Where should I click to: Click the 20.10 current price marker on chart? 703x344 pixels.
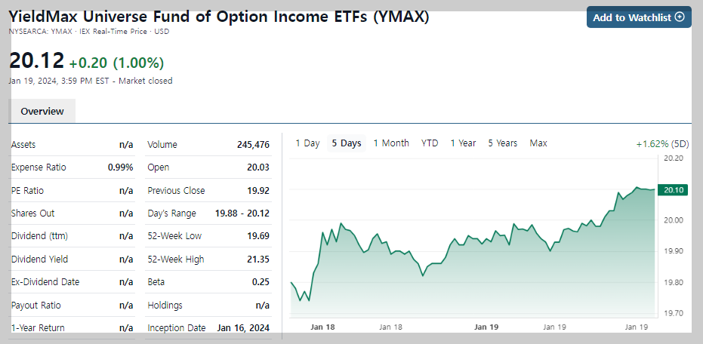673,190
